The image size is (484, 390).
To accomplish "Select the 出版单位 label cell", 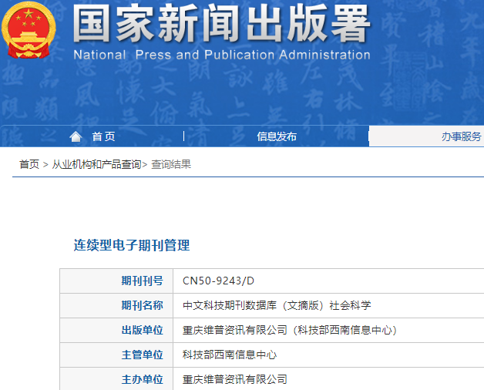I will [x=143, y=330].
